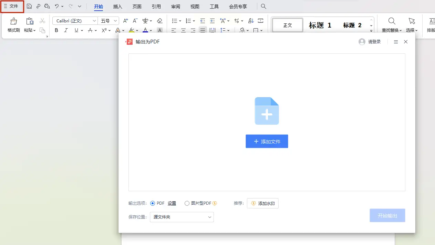Image resolution: width=435 pixels, height=245 pixels.
Task: Click the eraser Clear Formatting icon
Action: click(159, 21)
